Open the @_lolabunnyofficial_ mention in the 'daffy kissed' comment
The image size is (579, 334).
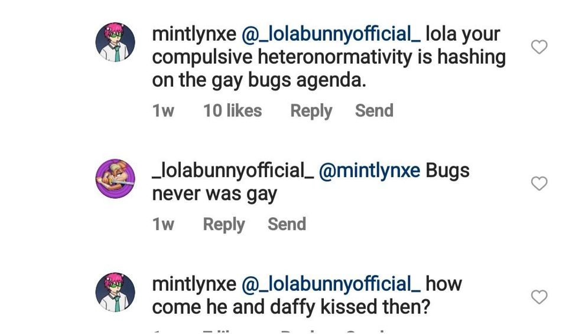331,284
